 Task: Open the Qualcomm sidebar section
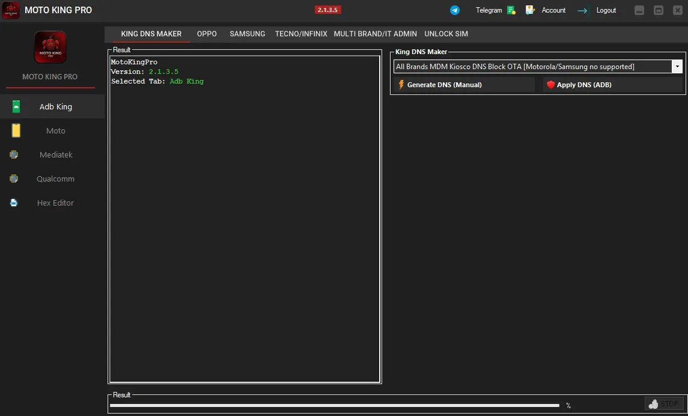coord(52,179)
